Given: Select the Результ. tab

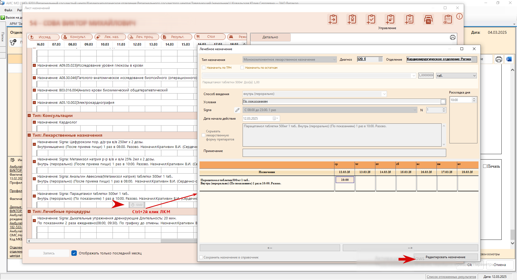Looking at the screenshot, I should pyautogui.click(x=176, y=37).
